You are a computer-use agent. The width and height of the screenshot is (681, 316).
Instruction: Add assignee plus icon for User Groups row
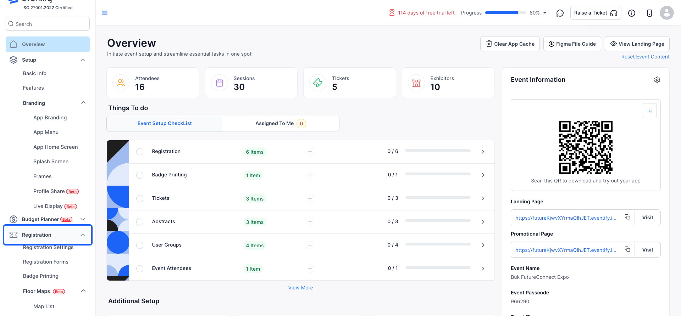310,245
